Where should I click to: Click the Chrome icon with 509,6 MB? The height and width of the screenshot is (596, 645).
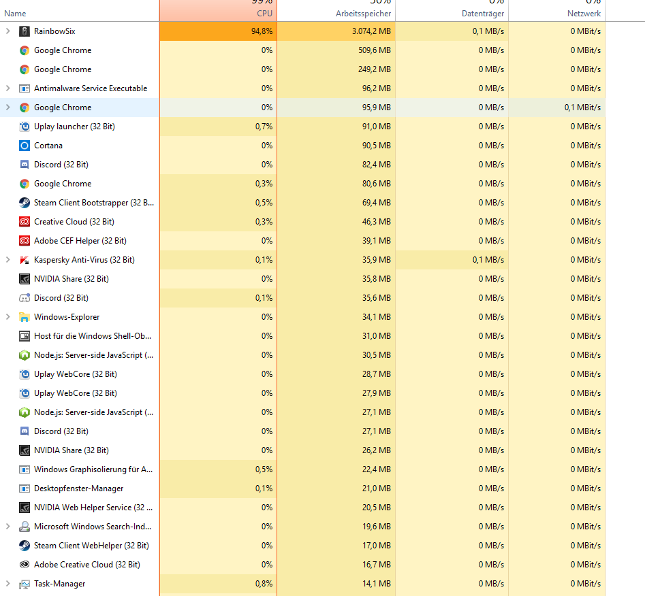point(25,50)
